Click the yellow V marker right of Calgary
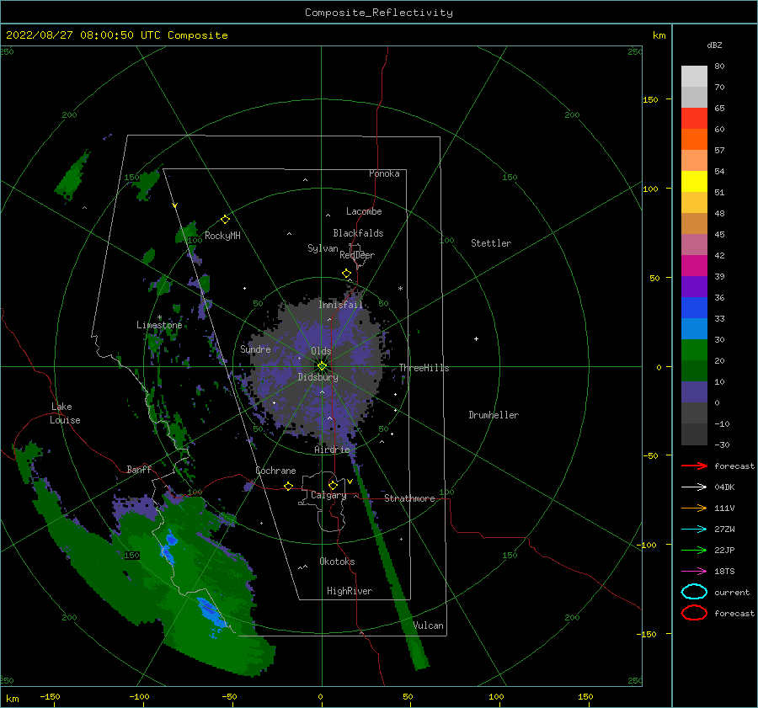The width and height of the screenshot is (758, 708). 350,482
